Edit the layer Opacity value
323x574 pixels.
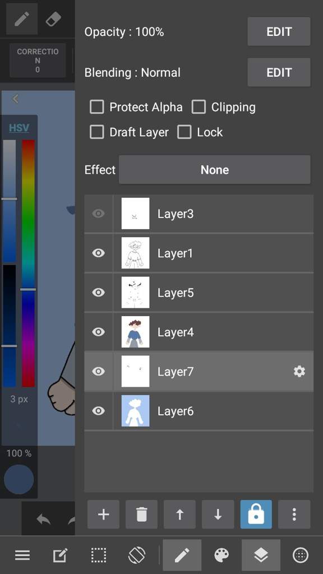279,31
